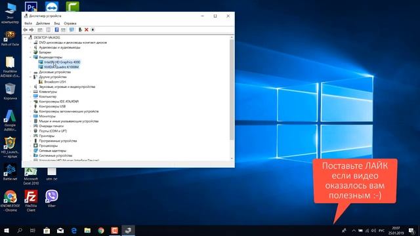Open the Файл menu
The height and width of the screenshot is (236, 420).
point(28,24)
